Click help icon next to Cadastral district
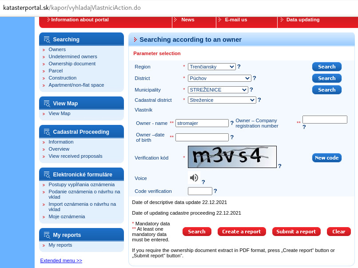The height and width of the screenshot is (268, 358). pos(259,100)
